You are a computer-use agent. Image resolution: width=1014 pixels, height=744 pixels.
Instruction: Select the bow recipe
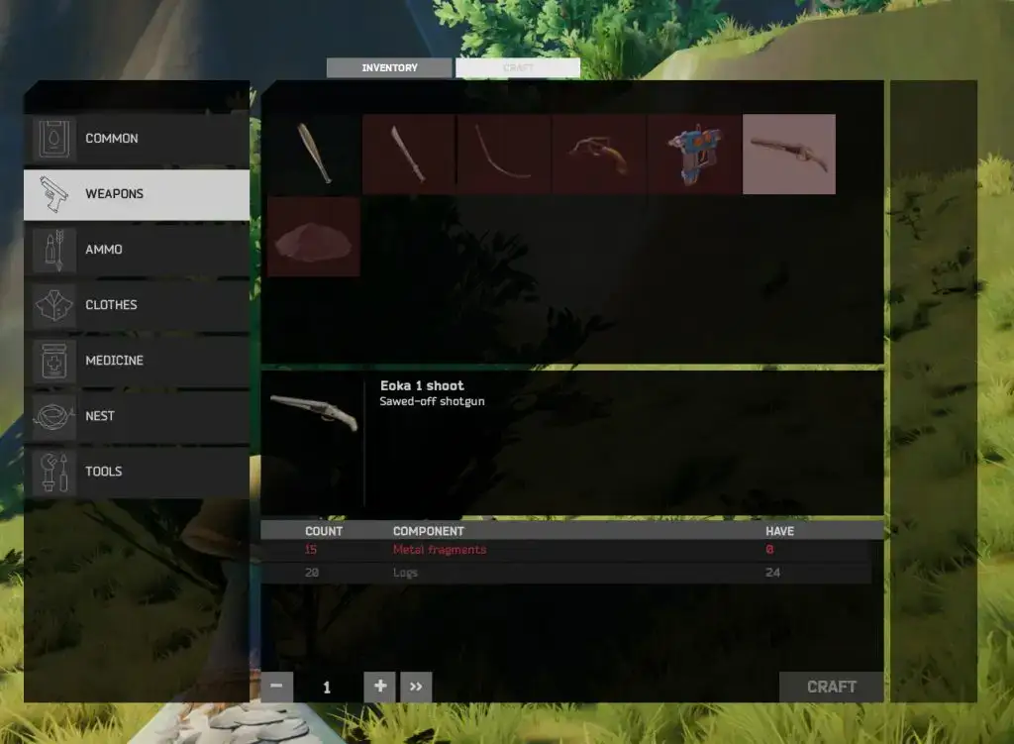(504, 154)
